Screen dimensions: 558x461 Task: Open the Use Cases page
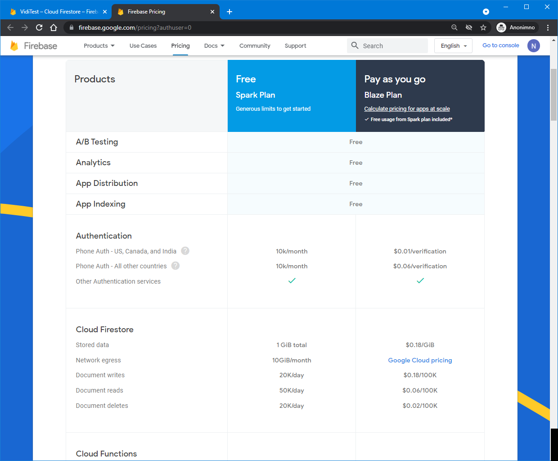143,45
